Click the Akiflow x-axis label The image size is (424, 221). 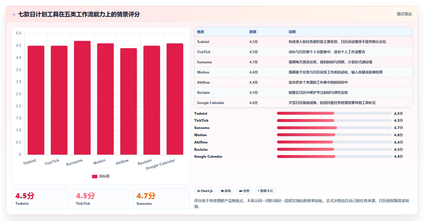pos(122,162)
